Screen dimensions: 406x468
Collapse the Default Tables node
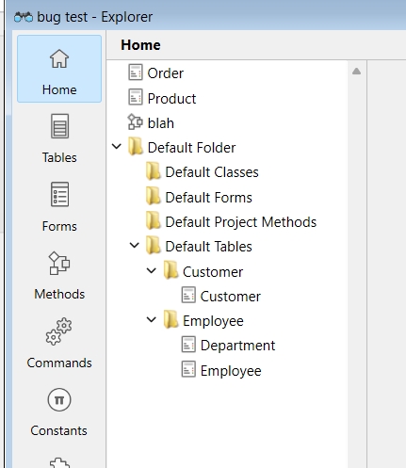[x=134, y=245]
